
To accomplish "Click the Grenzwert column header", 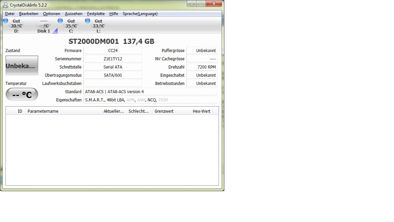I will click(163, 111).
